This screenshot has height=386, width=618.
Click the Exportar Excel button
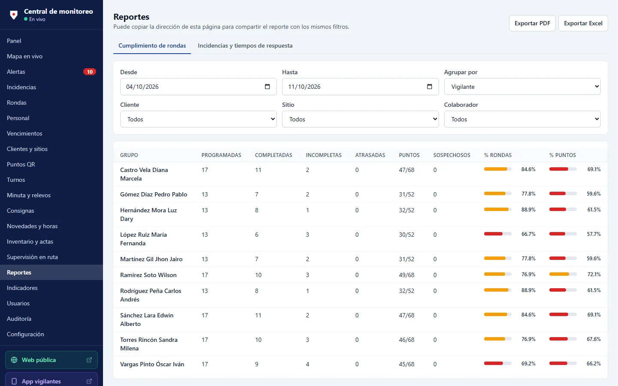(583, 23)
